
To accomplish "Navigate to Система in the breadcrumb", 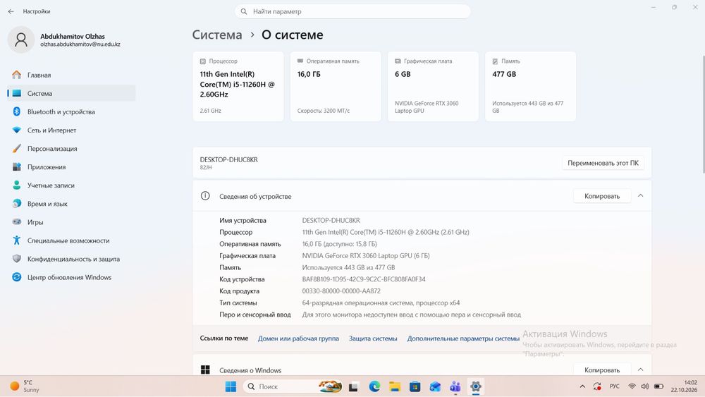I will pyautogui.click(x=217, y=35).
